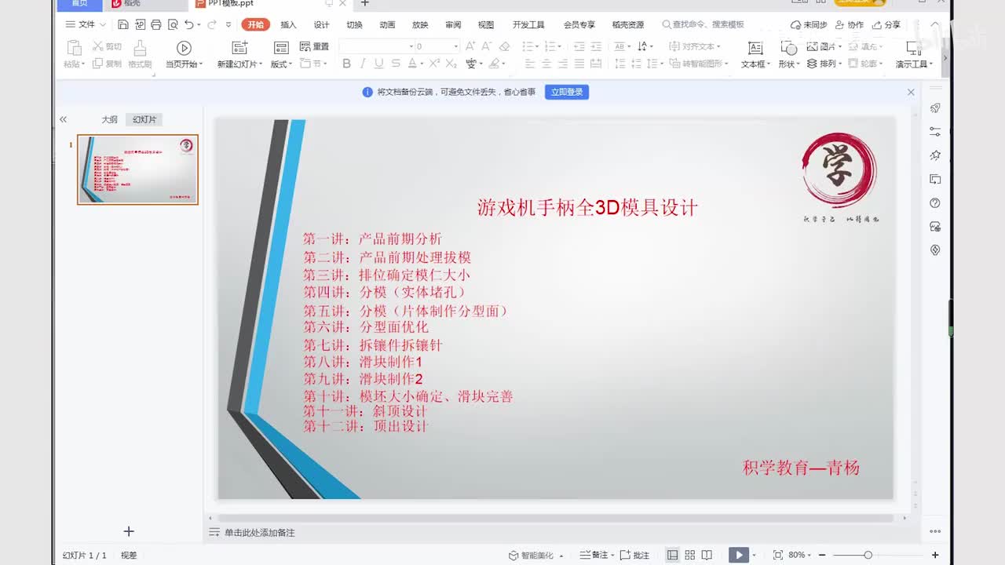1005x565 pixels.
Task: Undo the last action
Action: click(x=188, y=25)
